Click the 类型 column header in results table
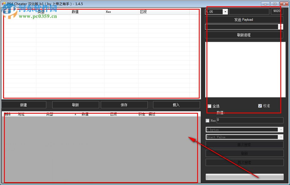290x185 pixels. (53, 12)
